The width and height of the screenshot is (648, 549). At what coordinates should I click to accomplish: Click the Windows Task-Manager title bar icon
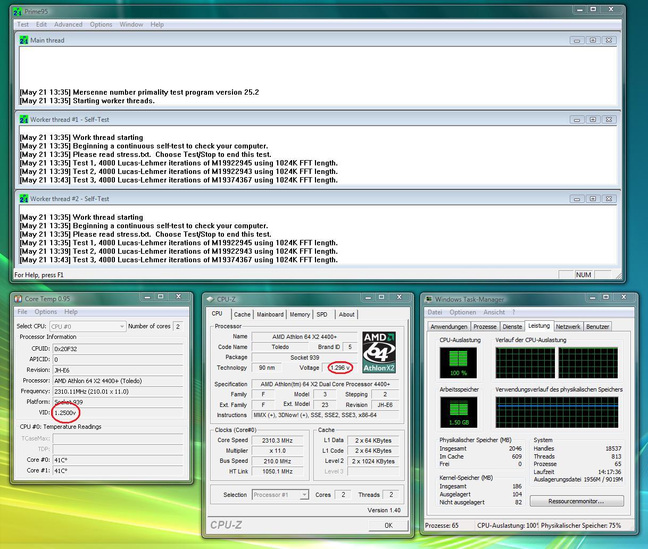click(x=429, y=300)
